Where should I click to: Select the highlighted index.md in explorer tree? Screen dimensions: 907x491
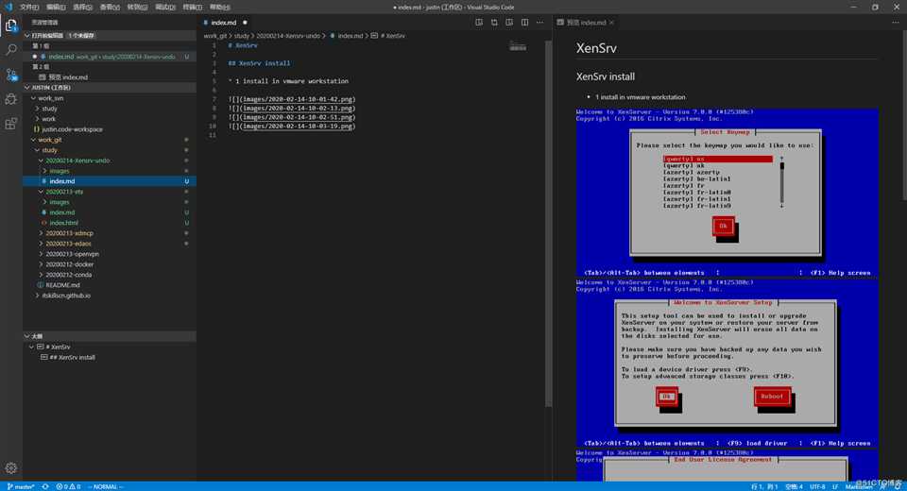pos(110,181)
